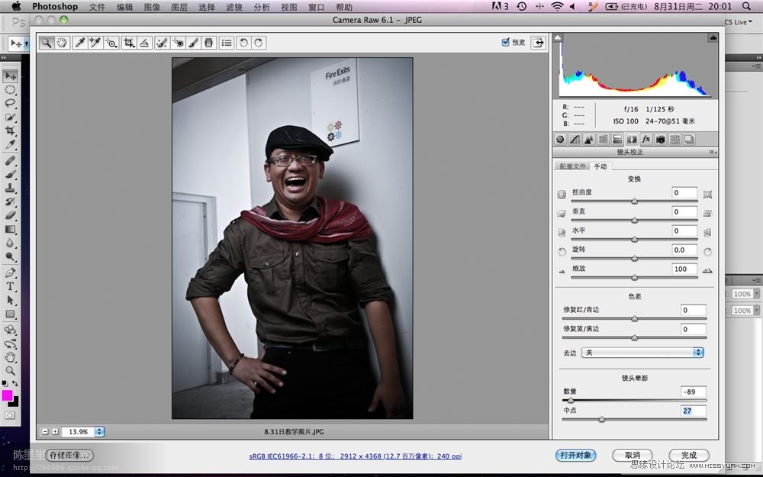Open the 去边 defringe dropdown
The height and width of the screenshot is (477, 763).
(x=642, y=353)
